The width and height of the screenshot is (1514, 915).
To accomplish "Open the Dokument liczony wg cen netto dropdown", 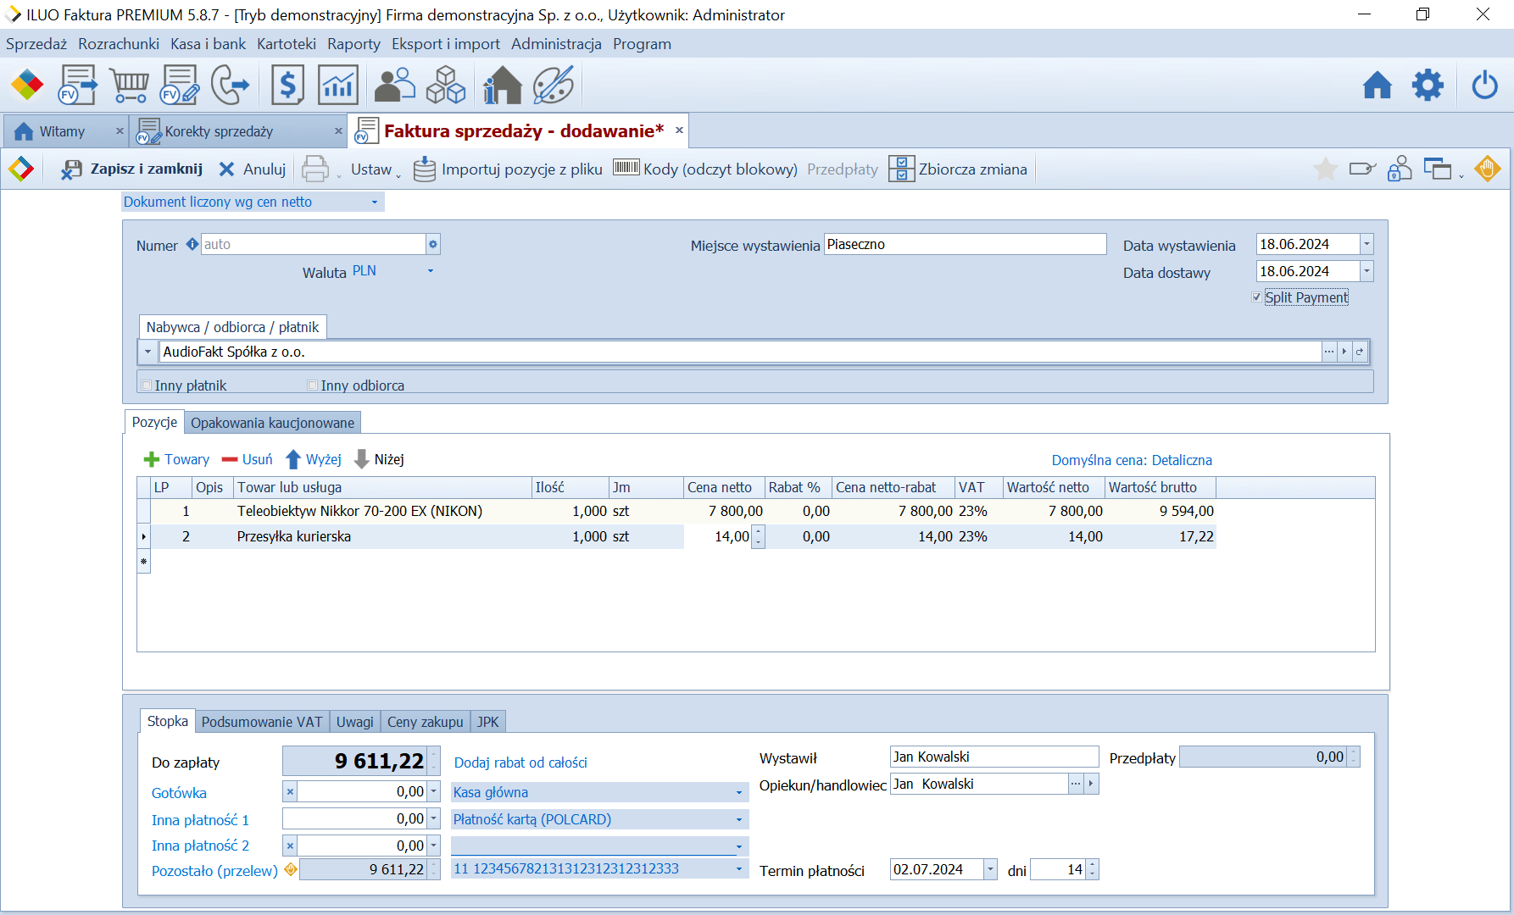I will 374,202.
